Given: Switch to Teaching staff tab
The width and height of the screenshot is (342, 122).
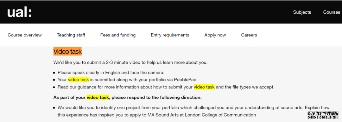Looking at the screenshot, I should 71,35.
